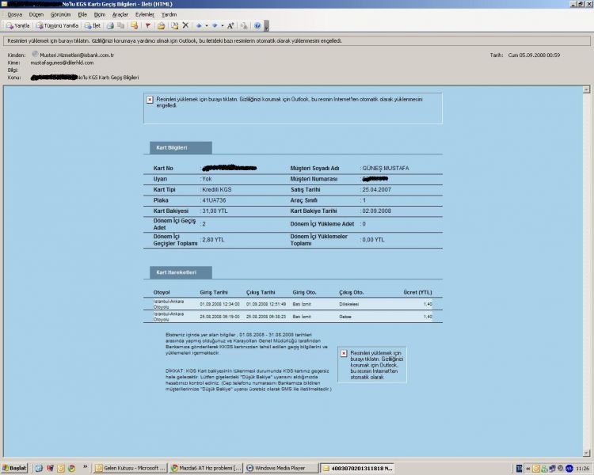Click sender Musteri.Hizmetleri@isbank.com.tr address

[x=77, y=55]
